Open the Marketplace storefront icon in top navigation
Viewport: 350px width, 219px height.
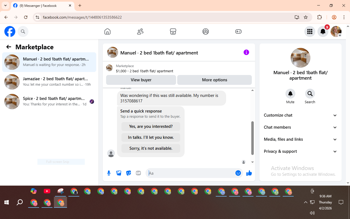(x=173, y=31)
